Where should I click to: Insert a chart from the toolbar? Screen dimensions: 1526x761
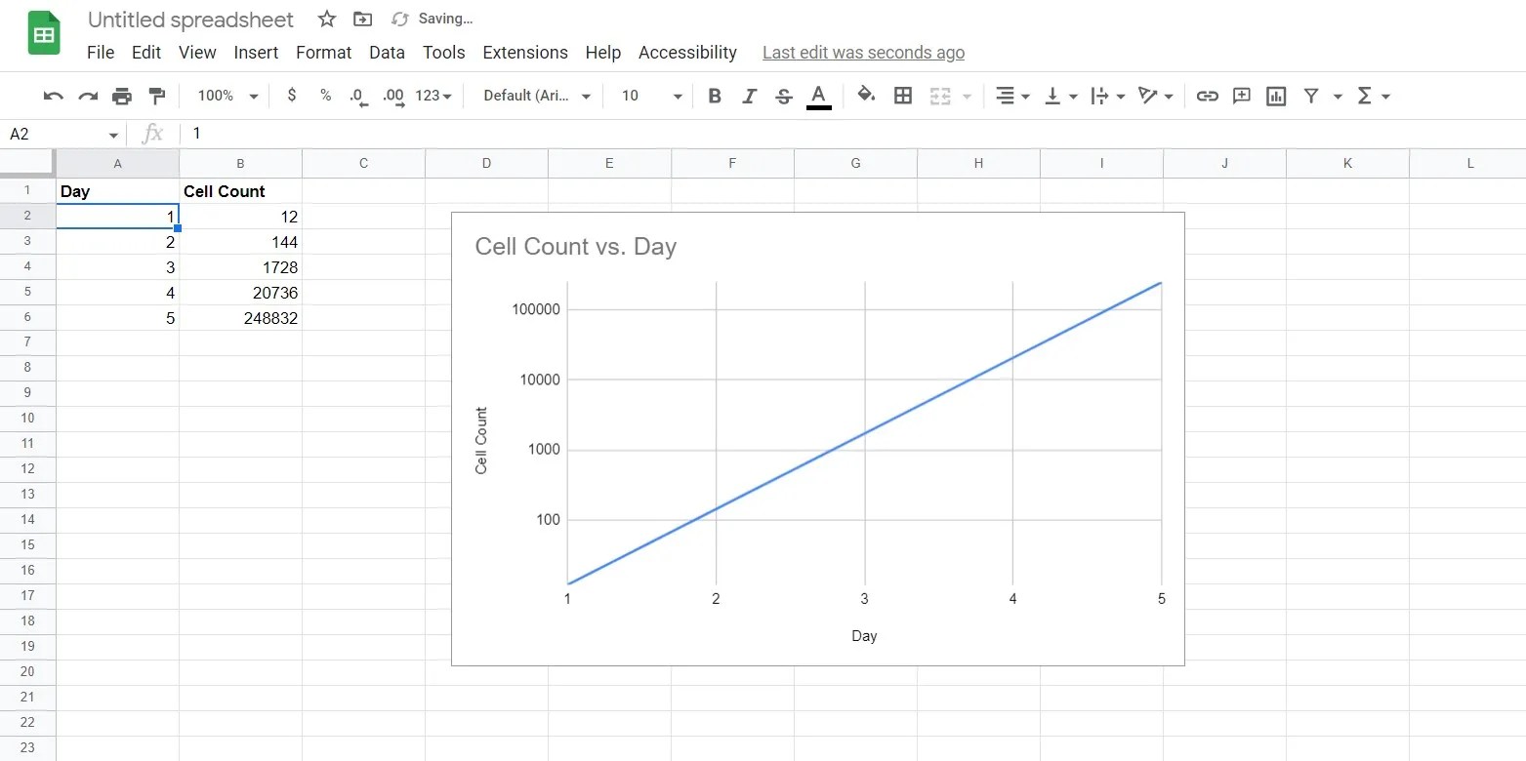click(1276, 96)
